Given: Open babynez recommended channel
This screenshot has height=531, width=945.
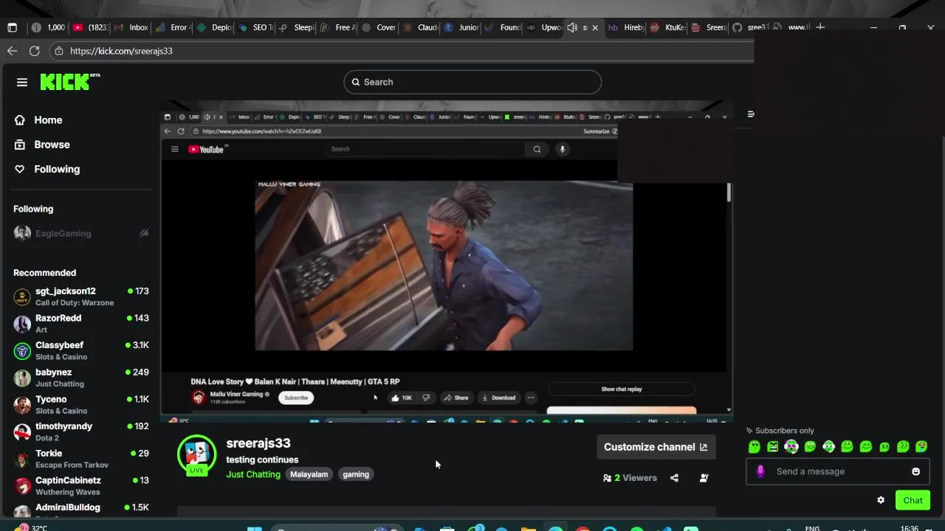Looking at the screenshot, I should click(x=81, y=378).
